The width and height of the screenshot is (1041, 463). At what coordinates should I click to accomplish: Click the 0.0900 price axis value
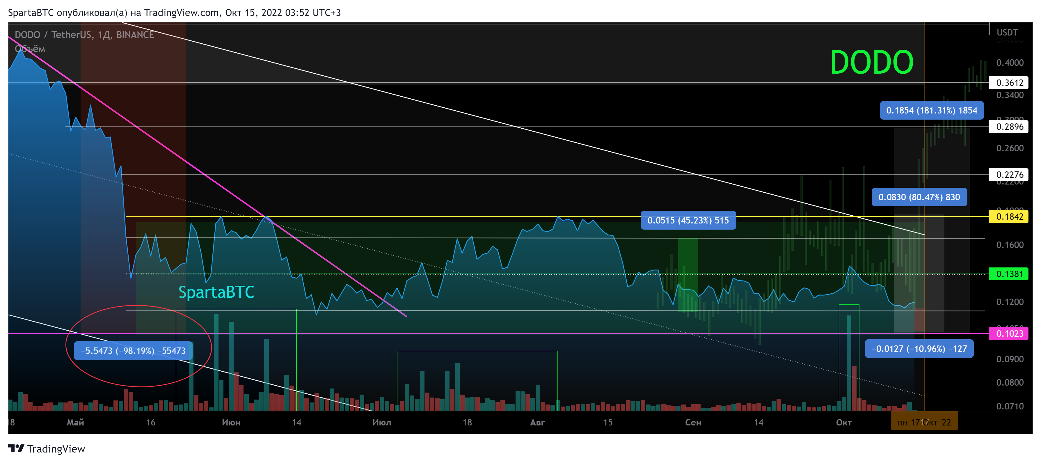pyautogui.click(x=1010, y=359)
